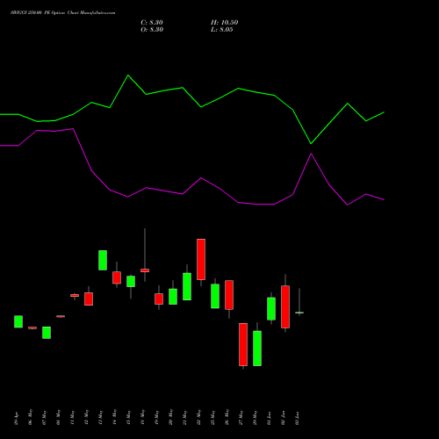Screen dimensions: 439x439
Task: Click the purple indicator line at its sharp right peak
Action: coord(311,154)
